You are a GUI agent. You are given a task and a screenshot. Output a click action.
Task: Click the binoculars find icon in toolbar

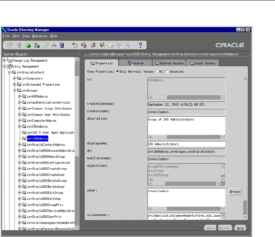(x=54, y=45)
